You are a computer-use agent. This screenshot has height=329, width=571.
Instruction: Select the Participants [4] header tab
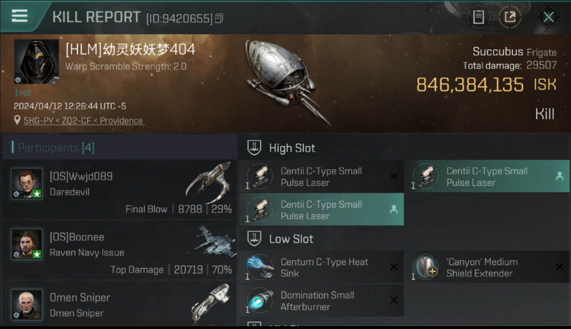point(56,148)
